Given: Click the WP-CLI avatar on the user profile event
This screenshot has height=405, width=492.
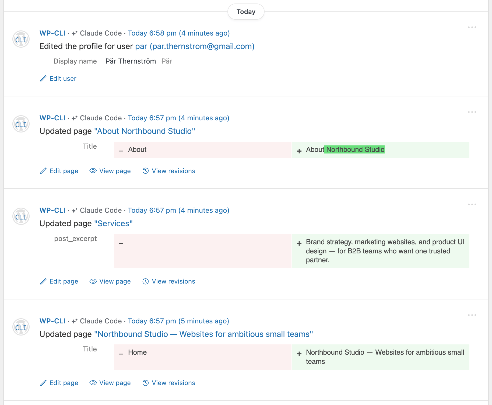Looking at the screenshot, I should pos(21,39).
